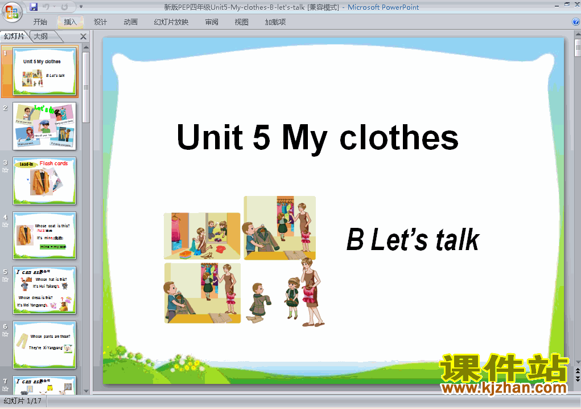Screen dimensions: 581x409
Task: Select slide 7 thumbnail I can ask
Action: click(x=44, y=385)
